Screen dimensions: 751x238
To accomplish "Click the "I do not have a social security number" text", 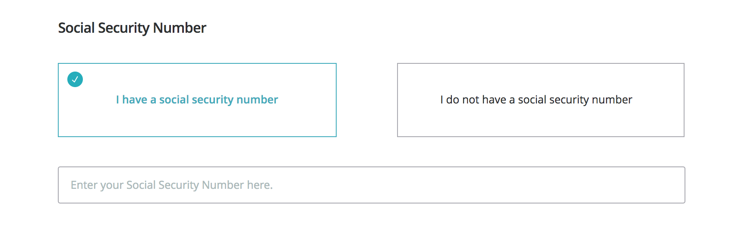I will click(536, 100).
